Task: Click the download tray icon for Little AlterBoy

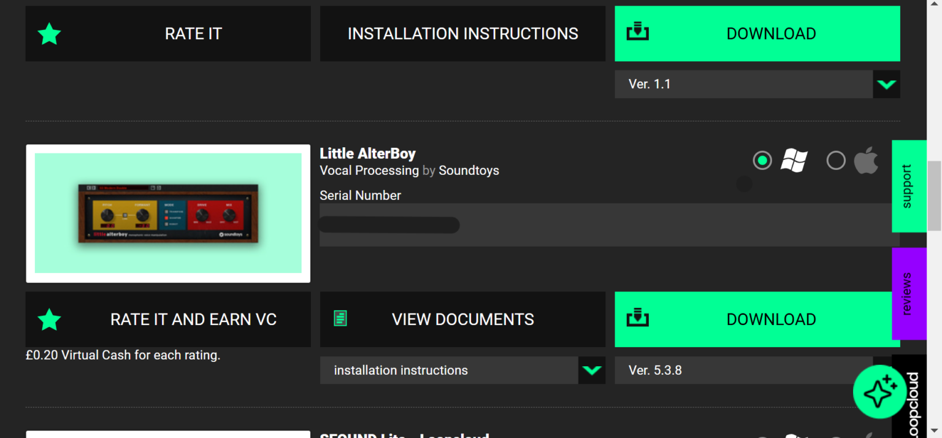Action: pyautogui.click(x=638, y=318)
